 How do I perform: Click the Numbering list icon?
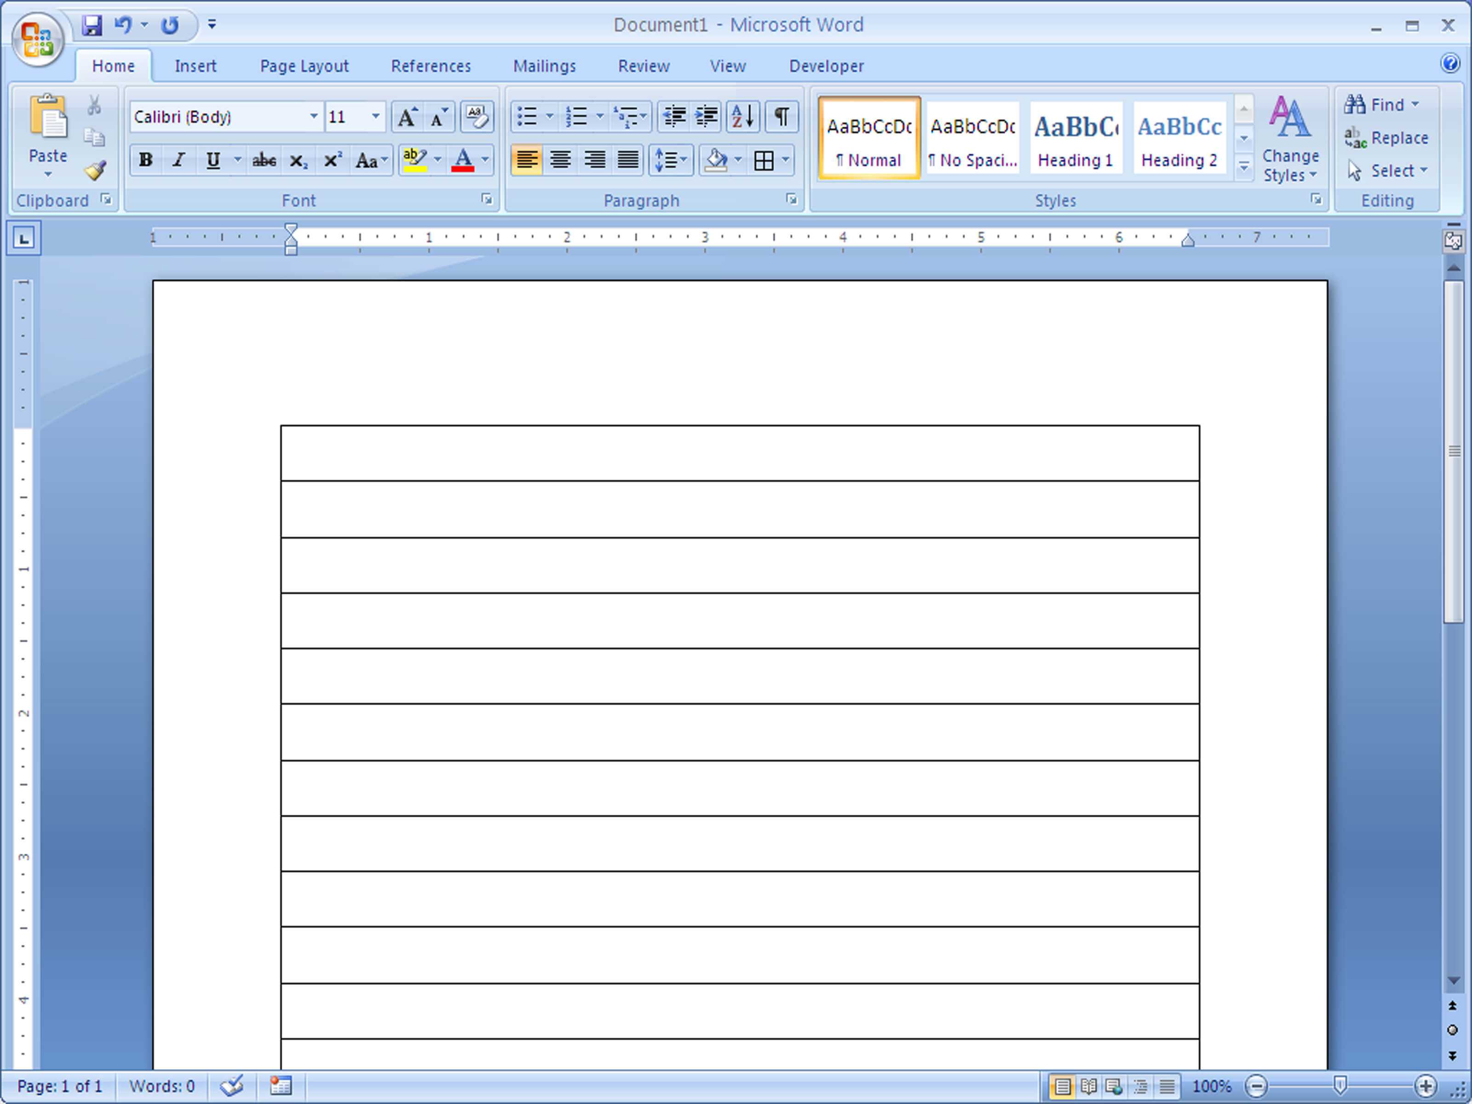coord(575,116)
